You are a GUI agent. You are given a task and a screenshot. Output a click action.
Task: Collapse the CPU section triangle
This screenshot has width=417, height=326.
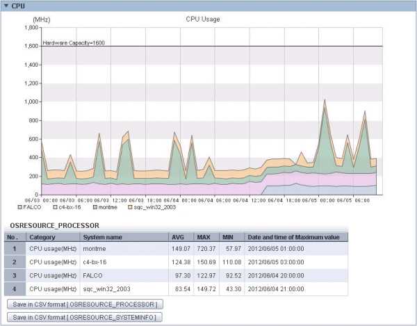pos(7,6)
